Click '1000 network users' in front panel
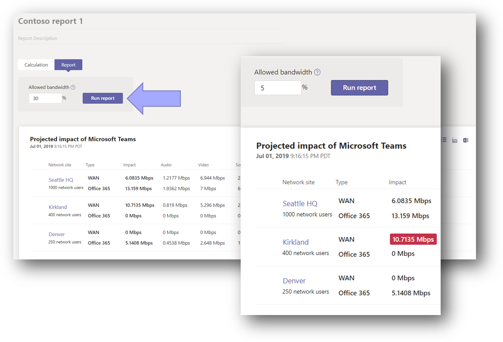 pos(307,215)
